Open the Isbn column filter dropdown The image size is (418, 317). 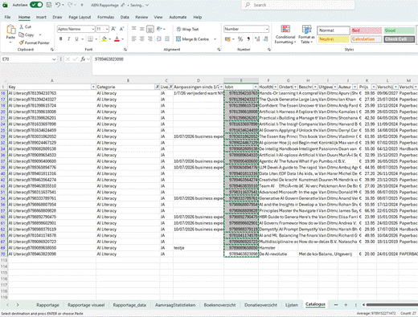tap(256, 87)
